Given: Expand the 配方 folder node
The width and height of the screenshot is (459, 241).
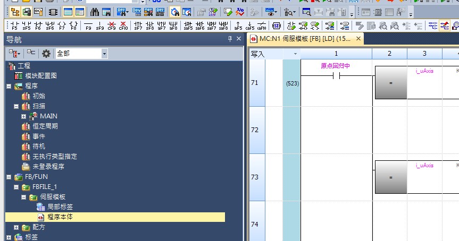Looking at the screenshot, I should coord(16,227).
